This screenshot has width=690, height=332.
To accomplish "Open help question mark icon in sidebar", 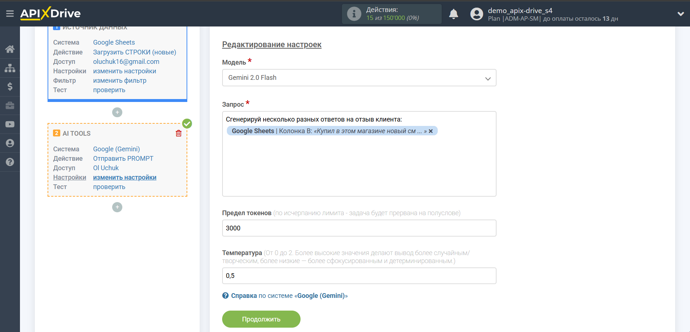I will pyautogui.click(x=10, y=162).
